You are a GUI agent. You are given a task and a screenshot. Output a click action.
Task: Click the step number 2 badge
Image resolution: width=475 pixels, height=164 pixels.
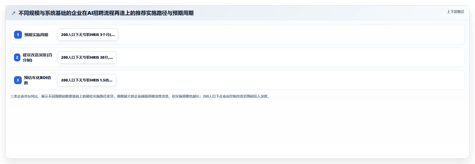17,57
